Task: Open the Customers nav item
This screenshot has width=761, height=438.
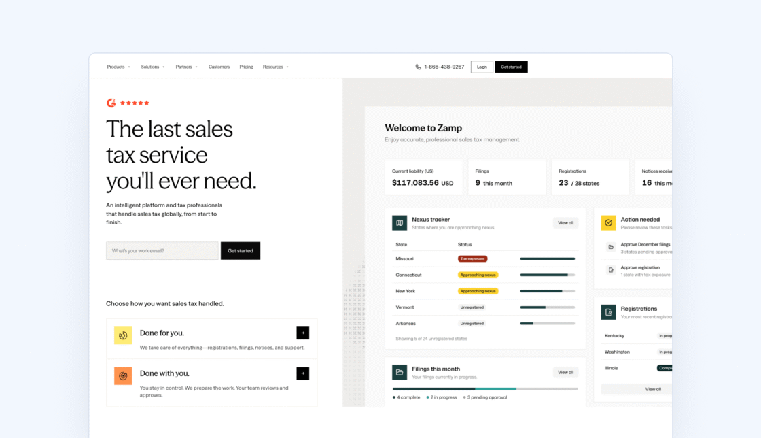Action: (219, 67)
